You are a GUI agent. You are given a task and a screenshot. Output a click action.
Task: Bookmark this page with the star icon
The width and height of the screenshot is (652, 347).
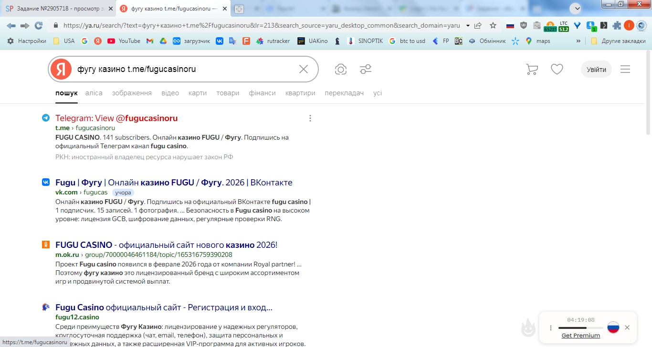click(x=493, y=26)
